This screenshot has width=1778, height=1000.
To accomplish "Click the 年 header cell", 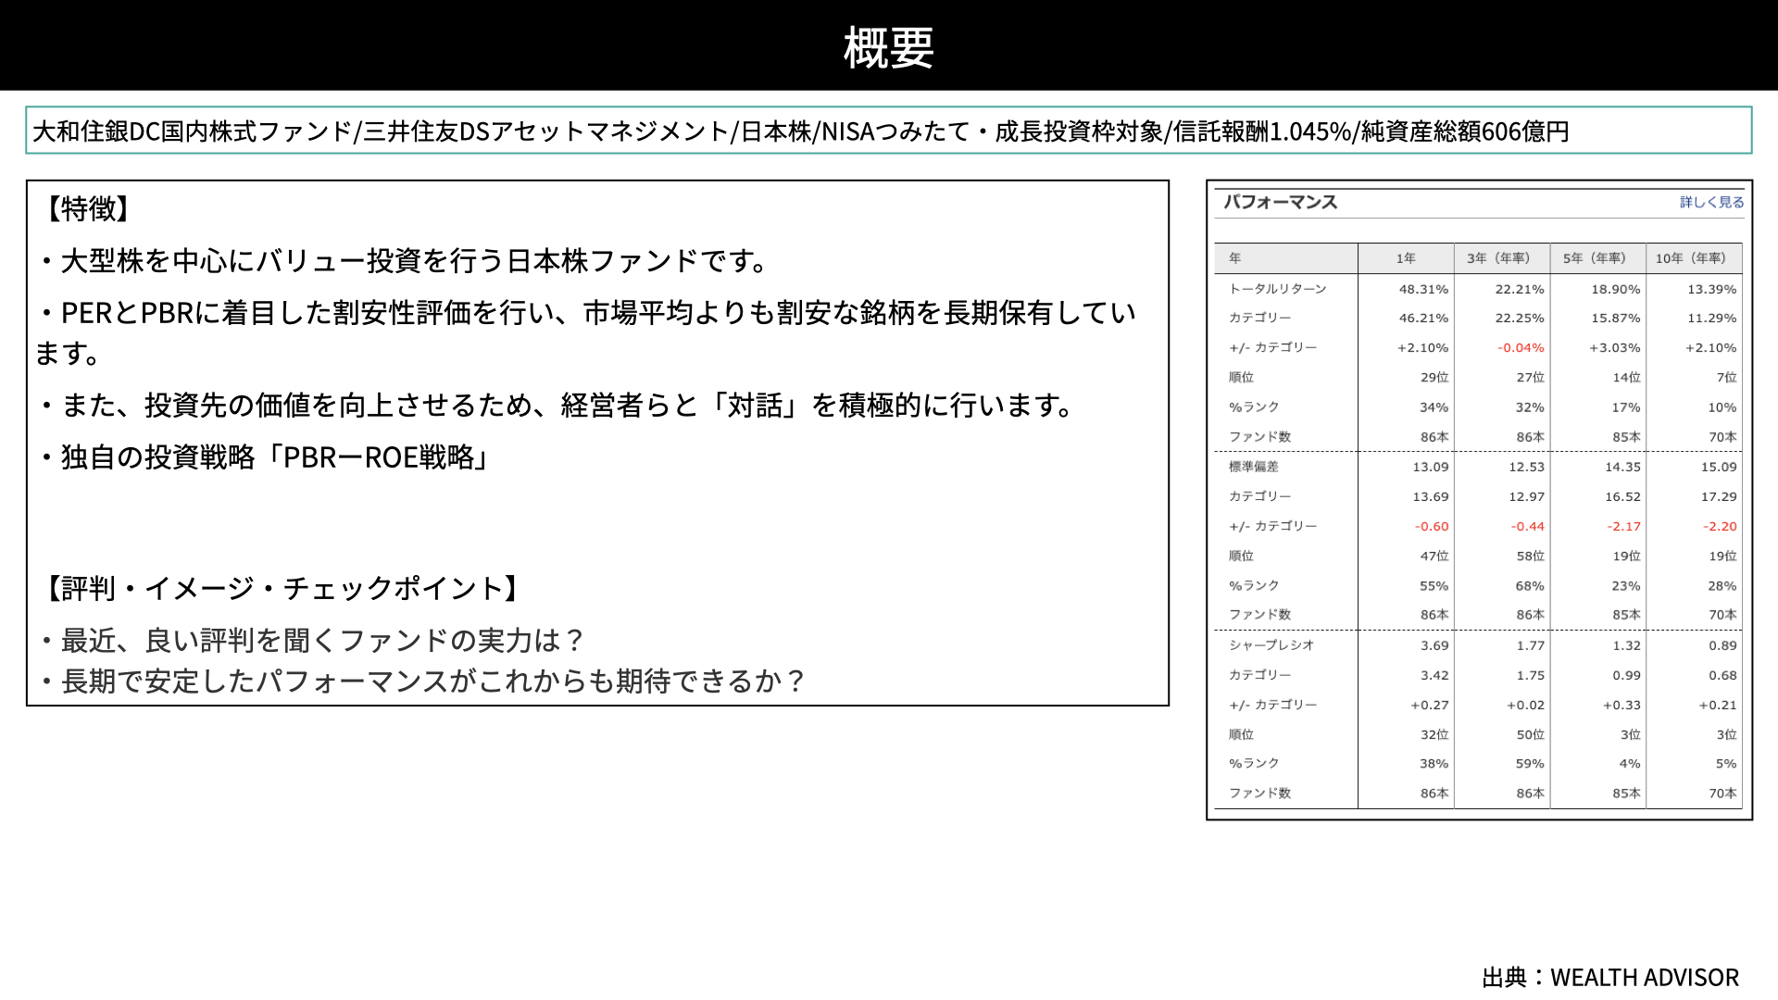I will click(1286, 258).
